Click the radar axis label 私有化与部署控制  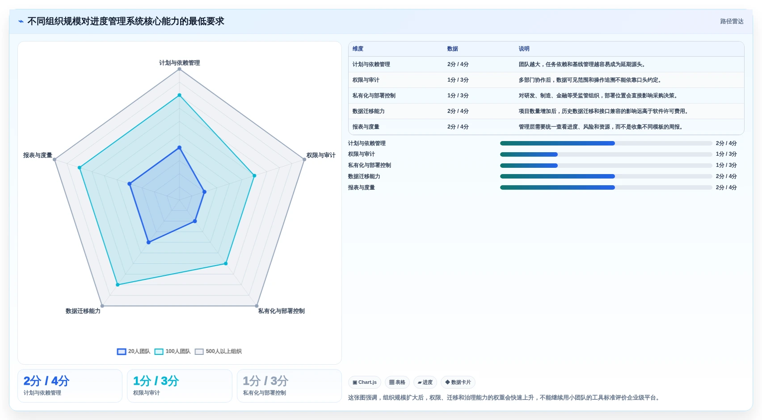[282, 311]
